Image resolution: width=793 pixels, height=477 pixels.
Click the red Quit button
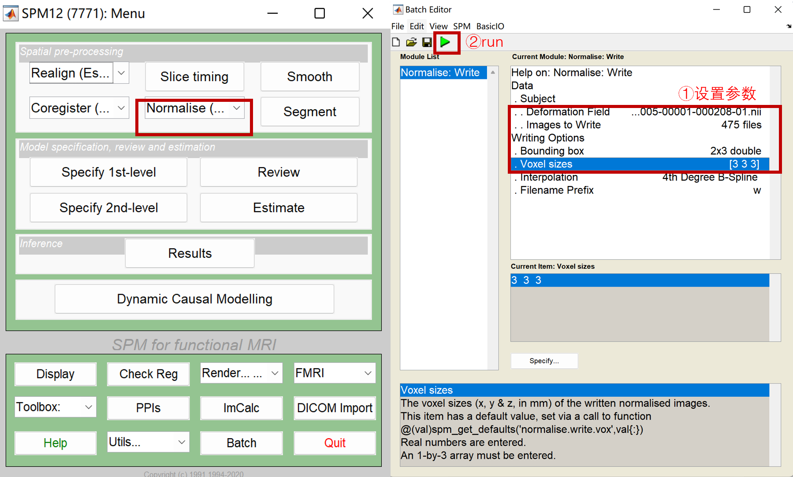coord(335,443)
